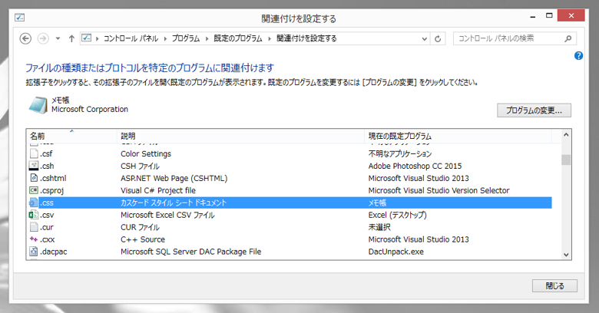Select コントロール パネル breadcrumb
Viewport: 599px width, 313px height.
click(131, 38)
